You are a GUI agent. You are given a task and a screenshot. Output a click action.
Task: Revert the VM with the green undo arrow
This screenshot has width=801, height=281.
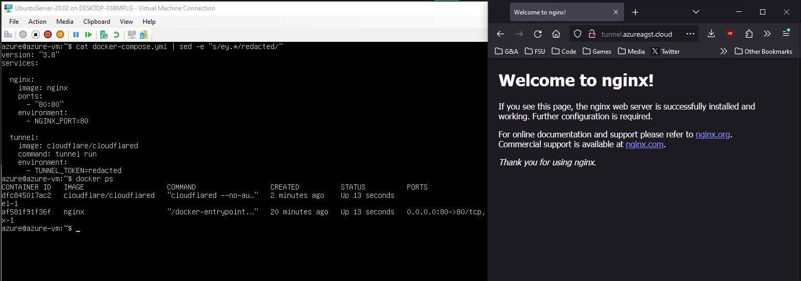tap(116, 35)
